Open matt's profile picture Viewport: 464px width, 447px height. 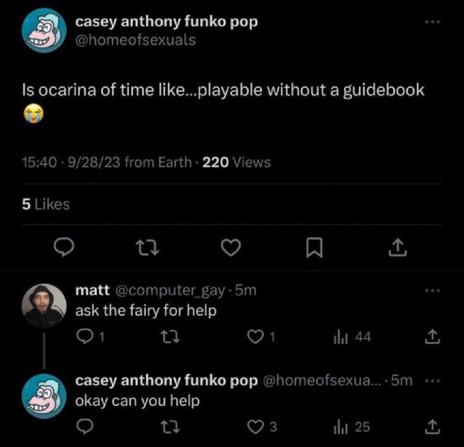[x=44, y=306]
